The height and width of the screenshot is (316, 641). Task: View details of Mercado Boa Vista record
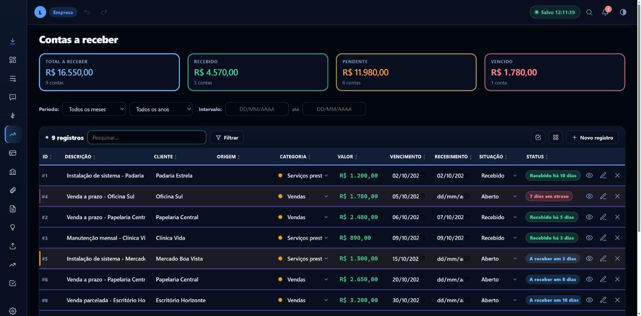point(589,258)
